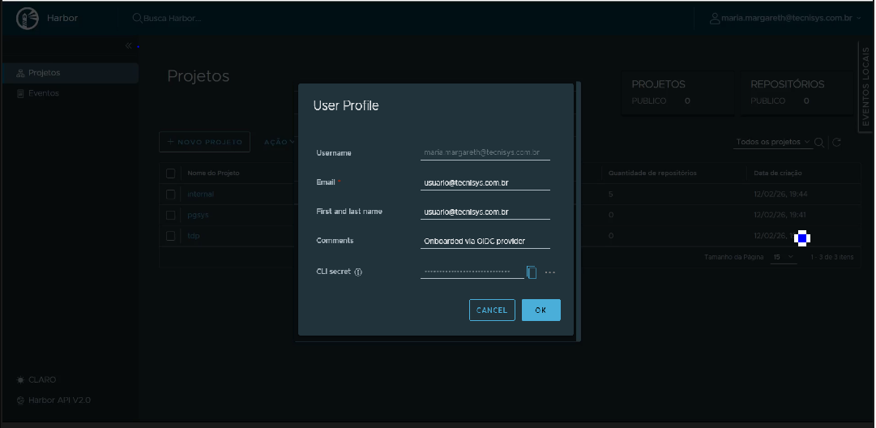Tick the checkbox for the internal project
Image resolution: width=876 pixels, height=428 pixels.
coord(171,195)
